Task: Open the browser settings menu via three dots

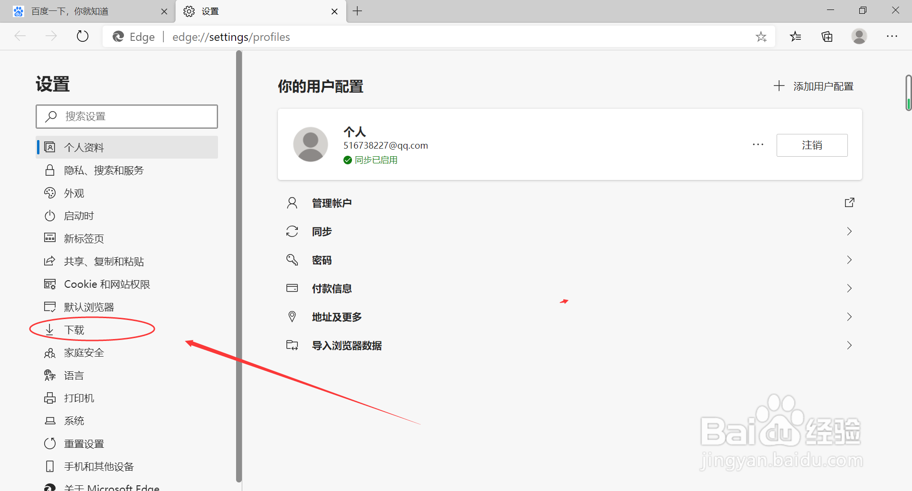Action: [892, 37]
